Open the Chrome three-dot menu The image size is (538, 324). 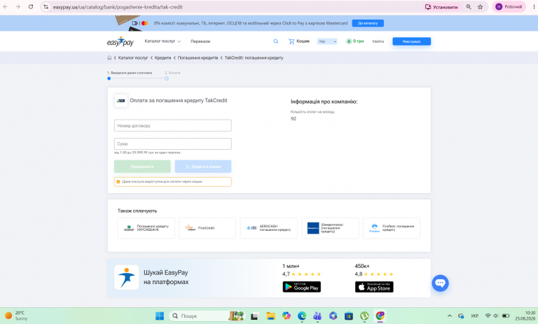pyautogui.click(x=534, y=7)
